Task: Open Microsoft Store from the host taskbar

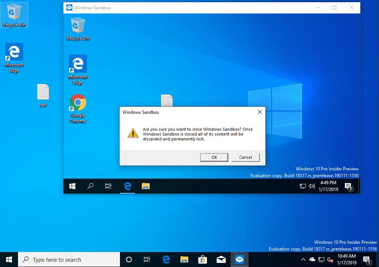Action: (x=202, y=259)
